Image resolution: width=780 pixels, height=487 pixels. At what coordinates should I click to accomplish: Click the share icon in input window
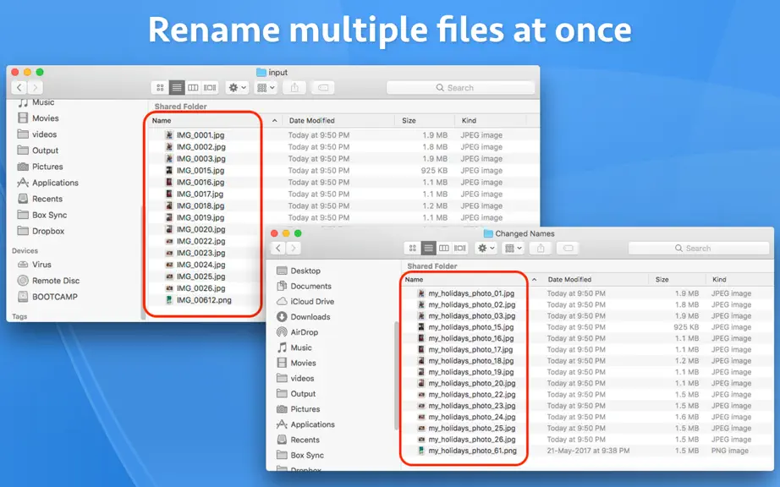click(294, 88)
